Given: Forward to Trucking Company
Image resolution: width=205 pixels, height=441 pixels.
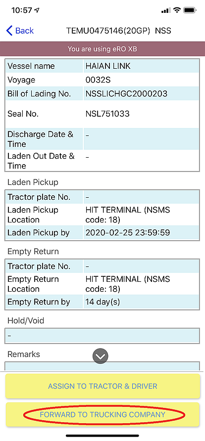Looking at the screenshot, I should (102, 415).
